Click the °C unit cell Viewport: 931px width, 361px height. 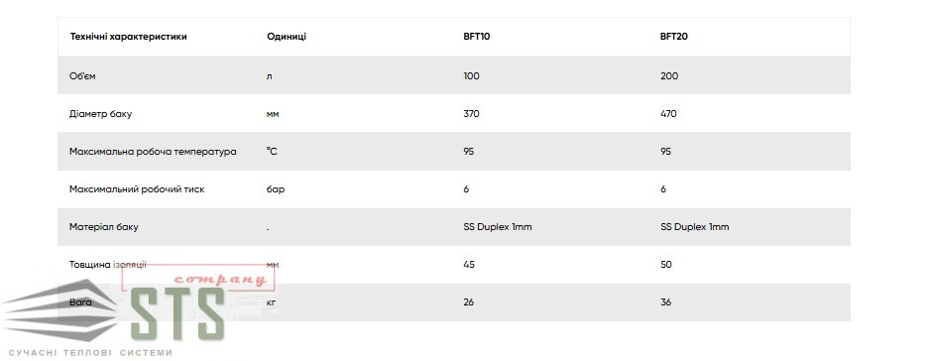point(272,152)
